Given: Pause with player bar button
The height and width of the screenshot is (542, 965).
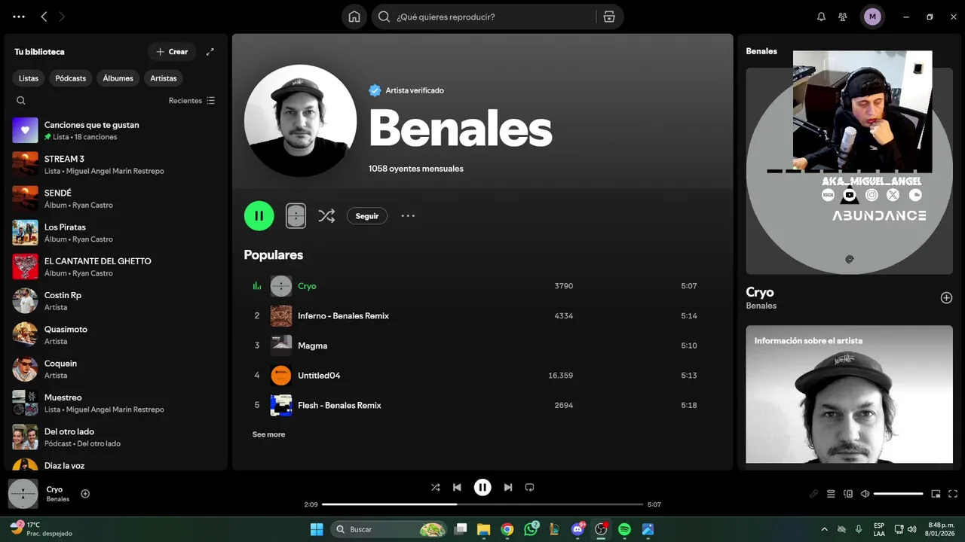Looking at the screenshot, I should (482, 487).
